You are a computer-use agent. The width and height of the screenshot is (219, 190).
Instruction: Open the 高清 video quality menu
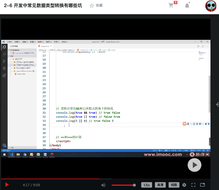click(x=161, y=185)
